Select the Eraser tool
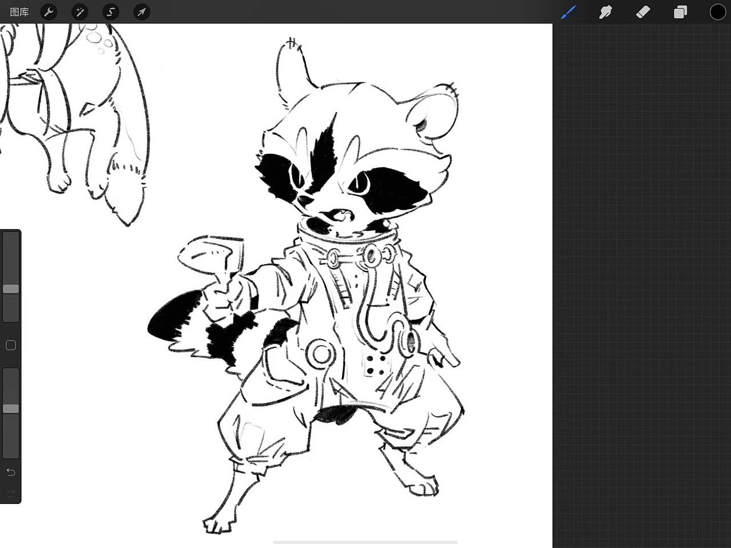This screenshot has height=548, width=731. (643, 11)
